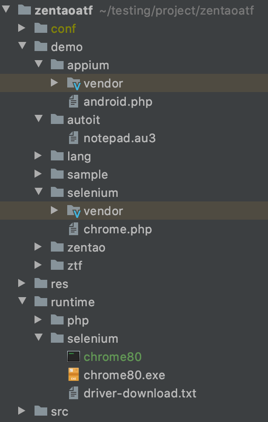Expand the lang folder arrow

point(38,156)
